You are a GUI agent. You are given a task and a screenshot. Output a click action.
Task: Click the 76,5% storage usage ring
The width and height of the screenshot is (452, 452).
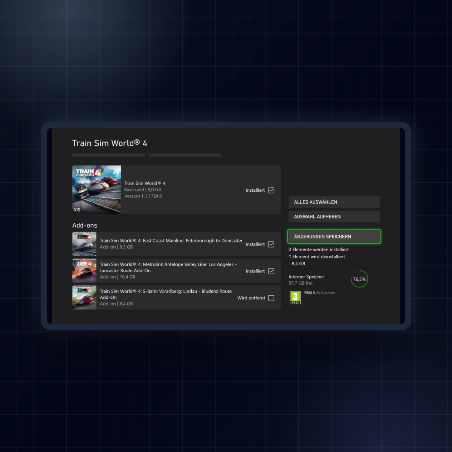pyautogui.click(x=359, y=279)
